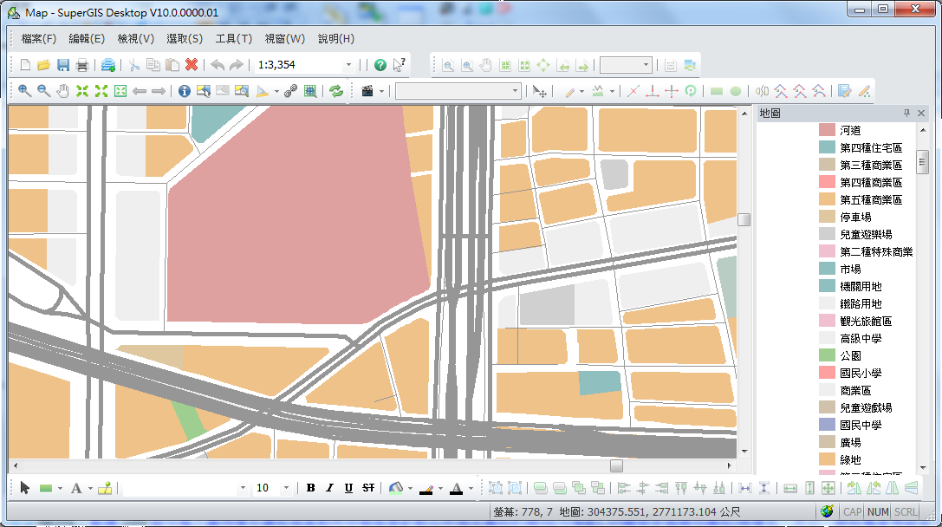Click the rotate feature circular arrow icon
The image size is (942, 527).
click(x=691, y=91)
